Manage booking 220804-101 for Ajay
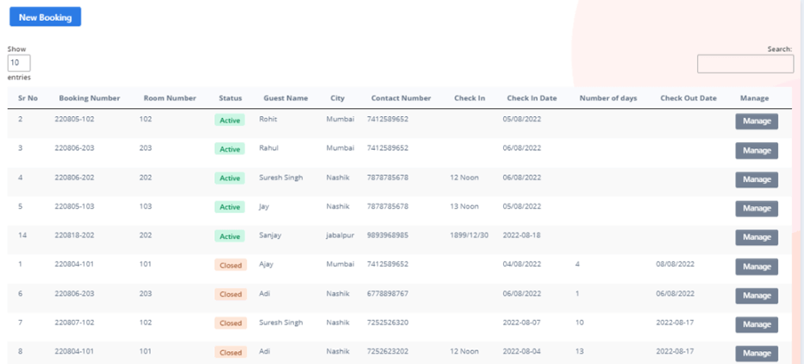 [x=756, y=267]
